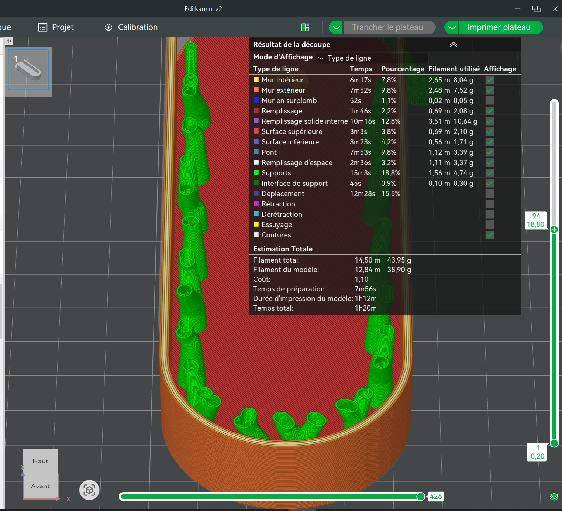This screenshot has height=511, width=562.
Task: Open dropdown arrow beside Imprimer plateau
Action: (451, 27)
